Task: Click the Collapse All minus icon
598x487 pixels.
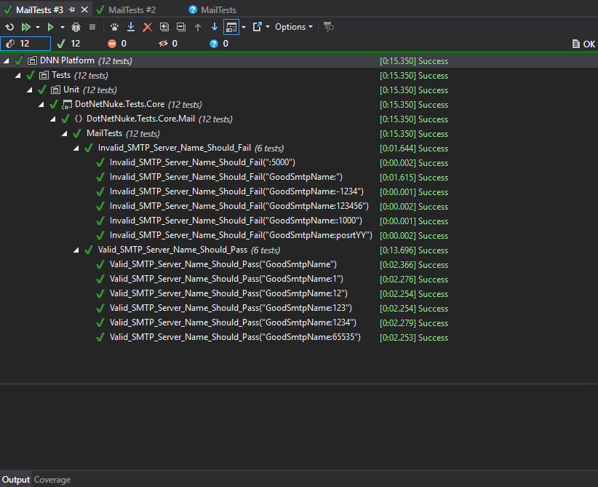Action: click(180, 27)
